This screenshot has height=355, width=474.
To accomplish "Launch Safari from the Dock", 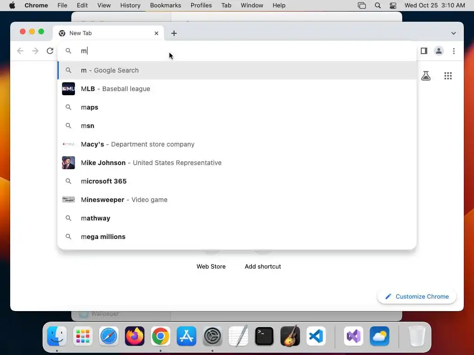I will [x=109, y=336].
